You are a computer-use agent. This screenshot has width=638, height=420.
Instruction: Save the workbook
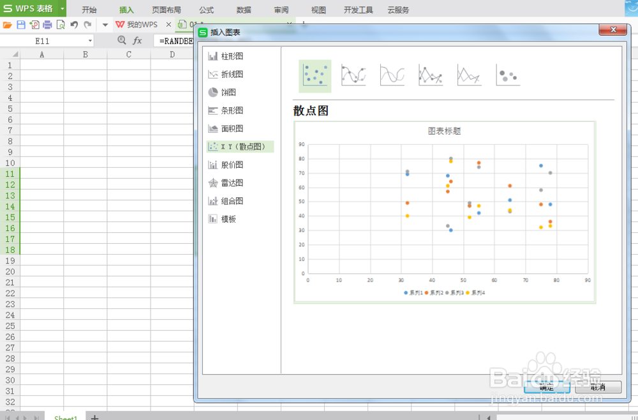pyautogui.click(x=20, y=24)
